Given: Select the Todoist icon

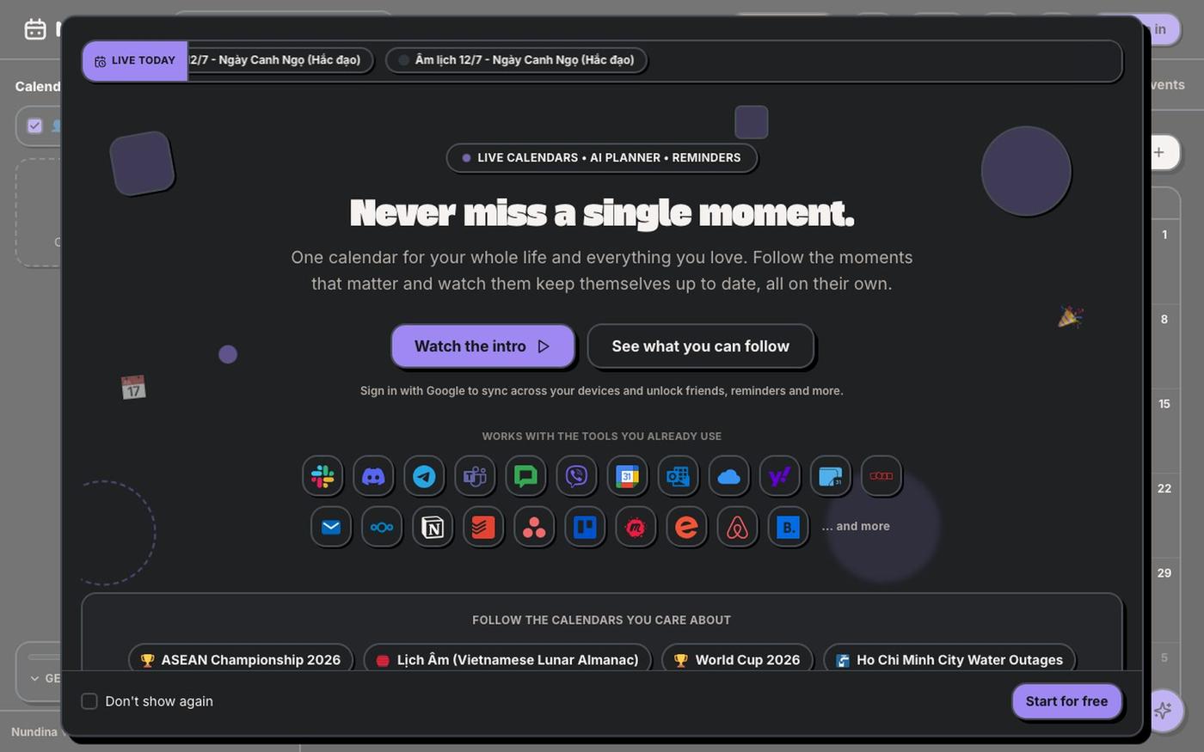Looking at the screenshot, I should [x=483, y=527].
